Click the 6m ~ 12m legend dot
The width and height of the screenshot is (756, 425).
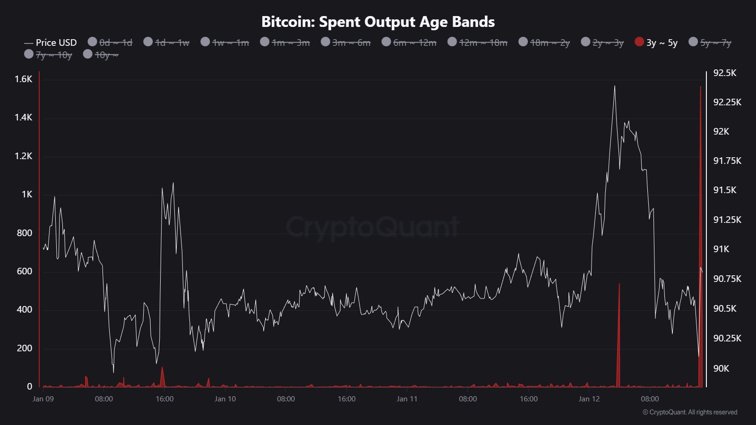(x=386, y=42)
